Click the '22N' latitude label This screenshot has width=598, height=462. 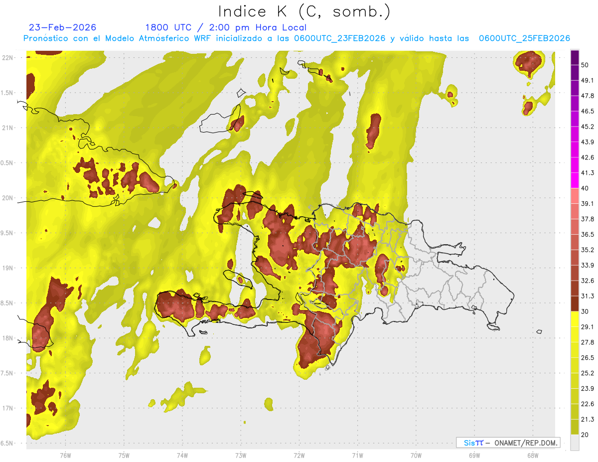[8, 58]
